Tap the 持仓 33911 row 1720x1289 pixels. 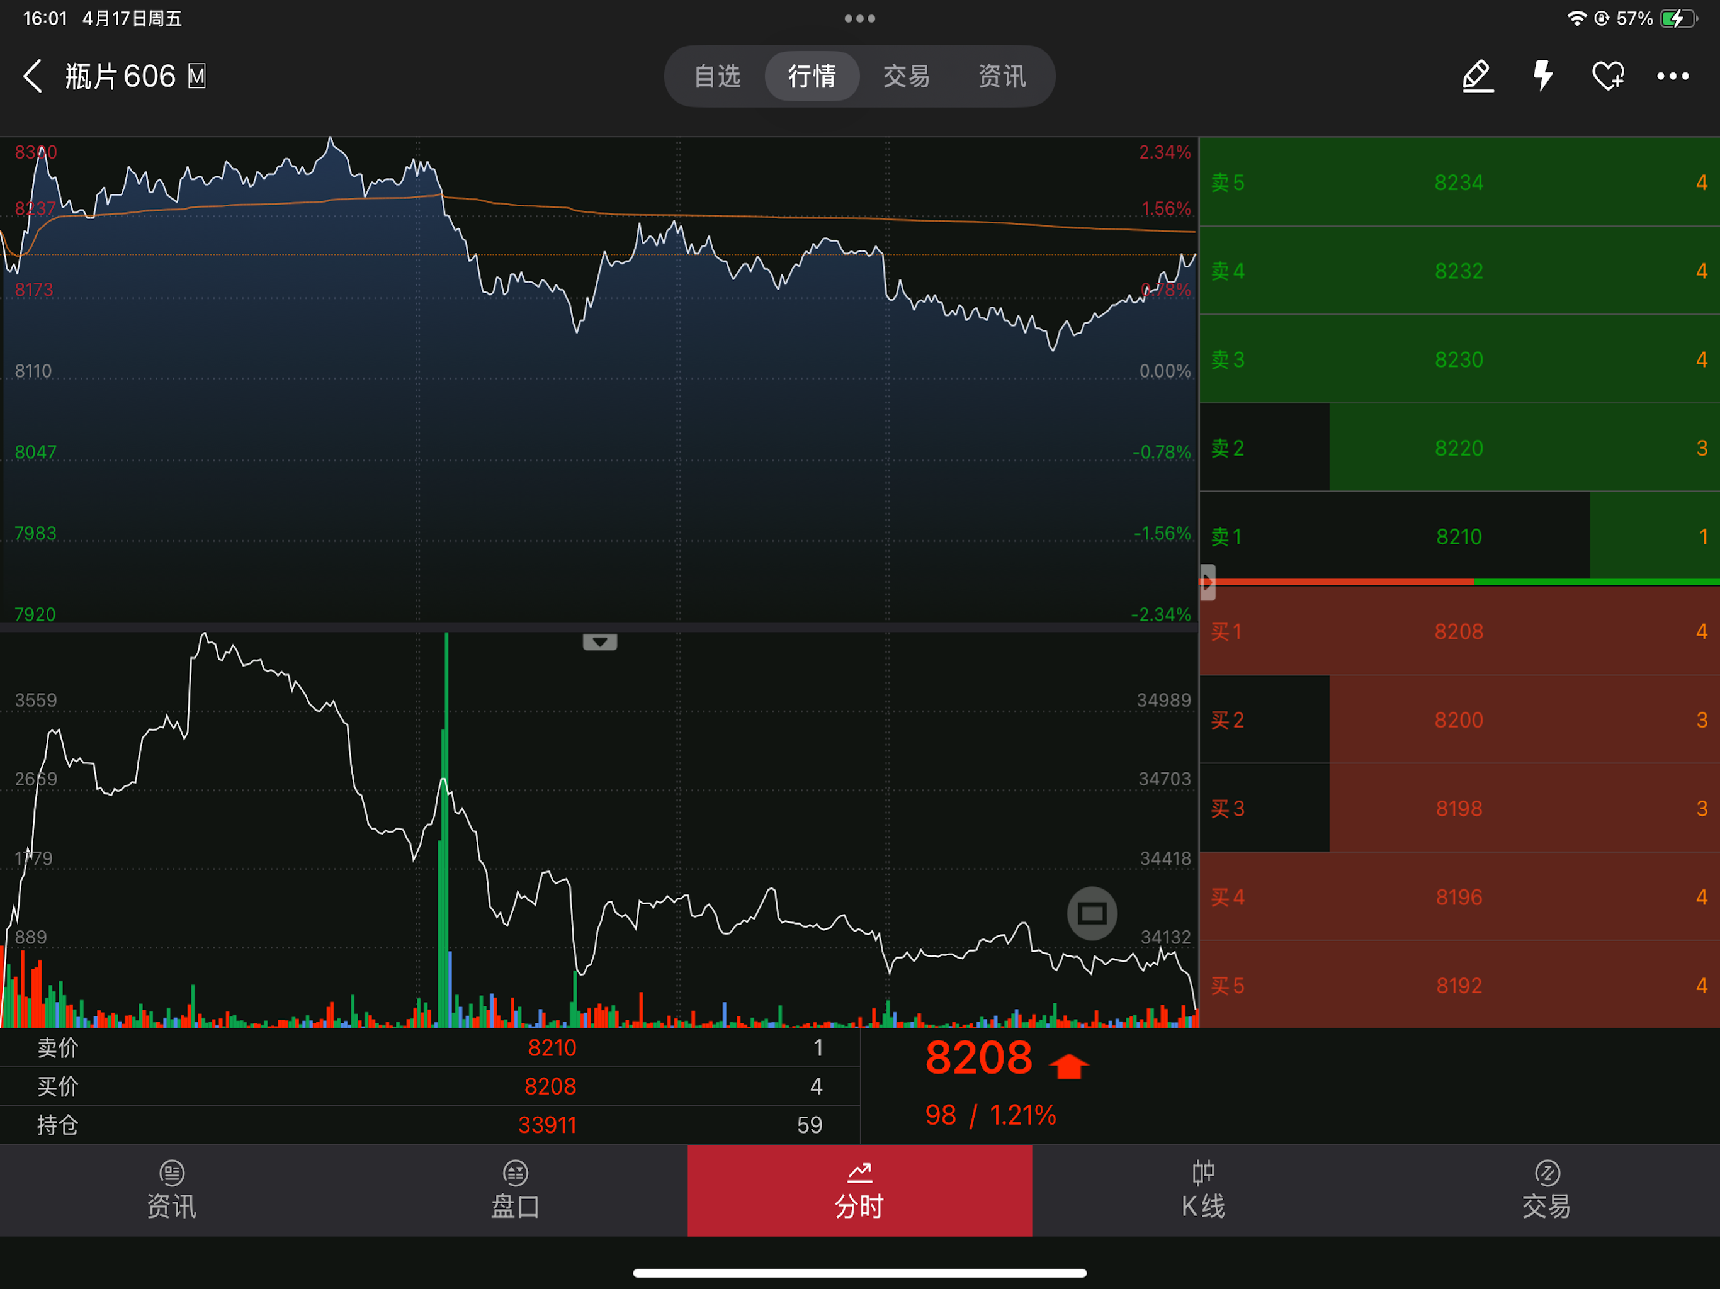[x=430, y=1125]
